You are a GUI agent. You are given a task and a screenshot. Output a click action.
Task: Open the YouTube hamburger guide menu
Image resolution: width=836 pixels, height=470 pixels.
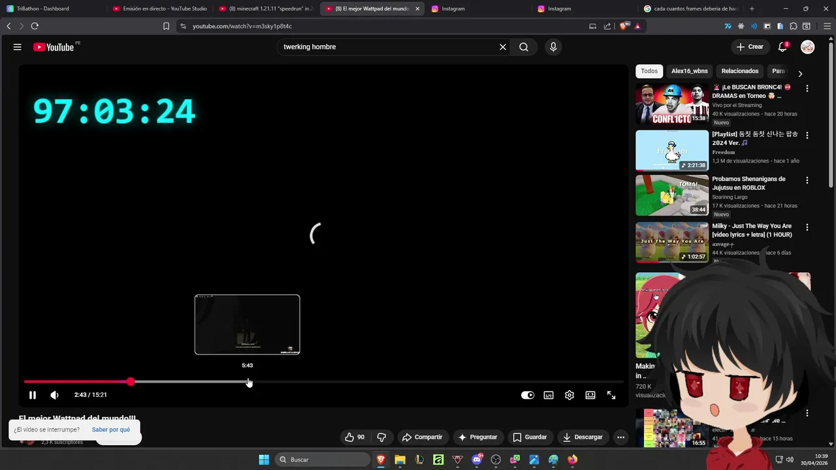click(x=18, y=47)
